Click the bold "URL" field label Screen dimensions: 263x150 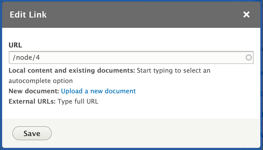tap(15, 45)
